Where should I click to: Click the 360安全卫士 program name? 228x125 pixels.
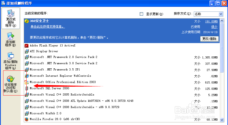pyautogui.click(x=39, y=21)
